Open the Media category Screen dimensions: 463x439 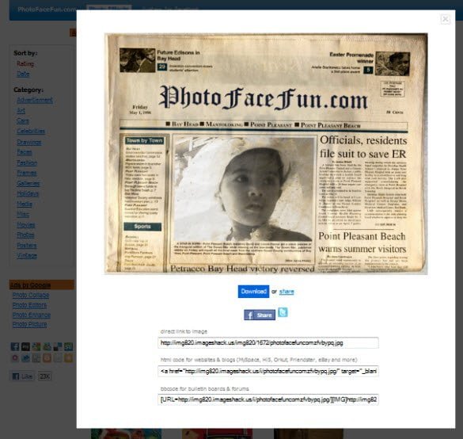tap(25, 204)
